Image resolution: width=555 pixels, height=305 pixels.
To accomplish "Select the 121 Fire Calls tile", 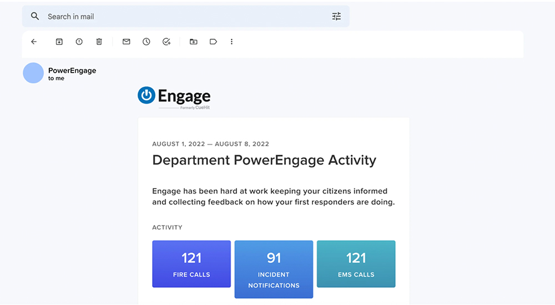I will click(191, 264).
